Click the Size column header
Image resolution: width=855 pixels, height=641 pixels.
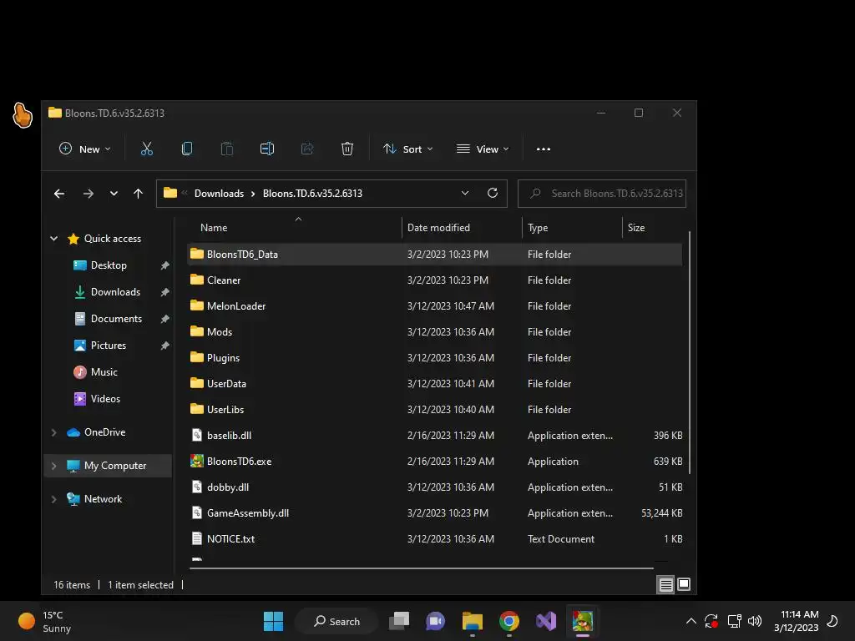[x=653, y=228]
